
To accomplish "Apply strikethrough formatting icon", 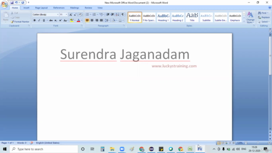I will coord(51,20).
